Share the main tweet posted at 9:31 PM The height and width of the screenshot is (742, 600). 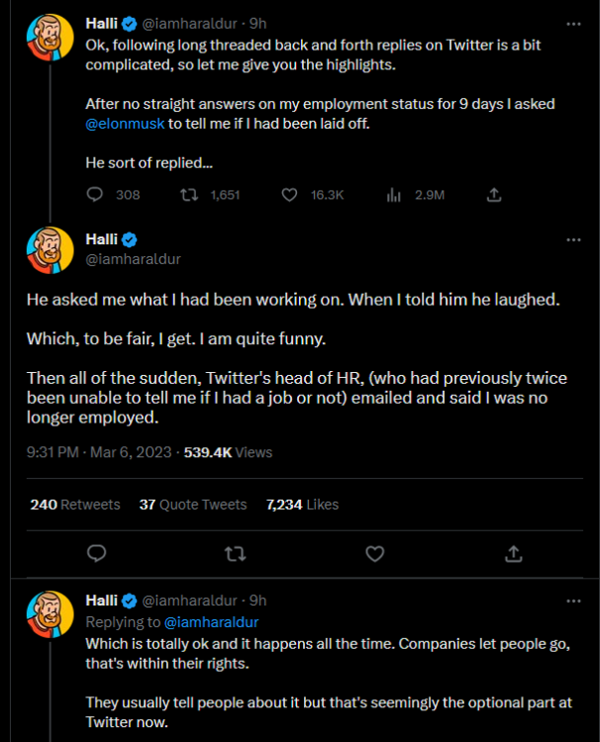tap(514, 553)
